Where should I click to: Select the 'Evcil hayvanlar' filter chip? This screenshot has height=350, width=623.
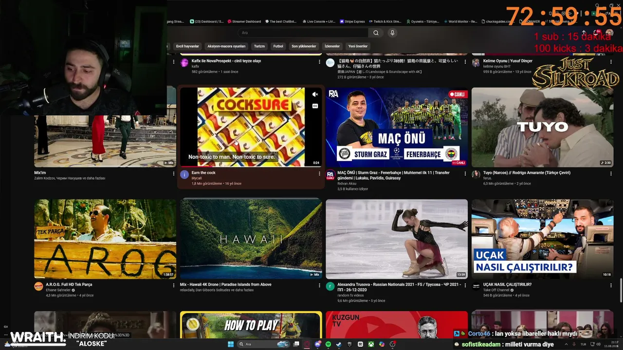(187, 46)
